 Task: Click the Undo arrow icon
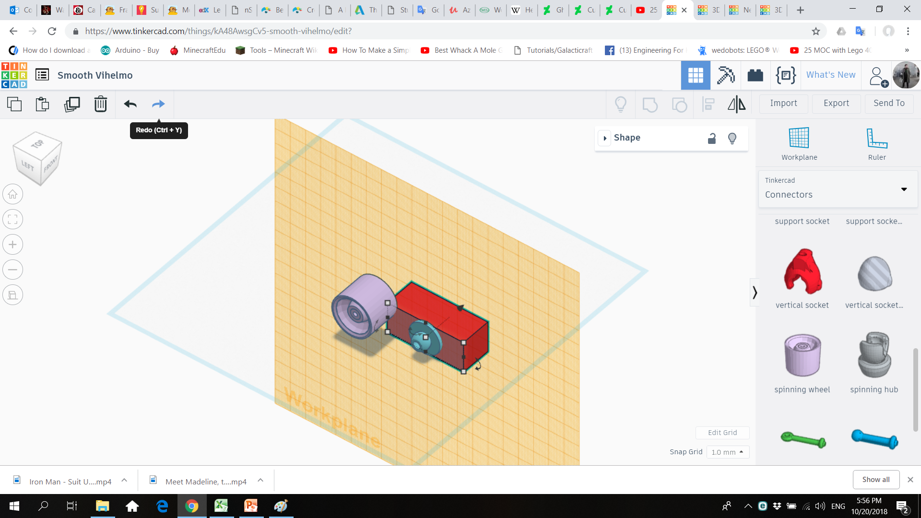(130, 104)
